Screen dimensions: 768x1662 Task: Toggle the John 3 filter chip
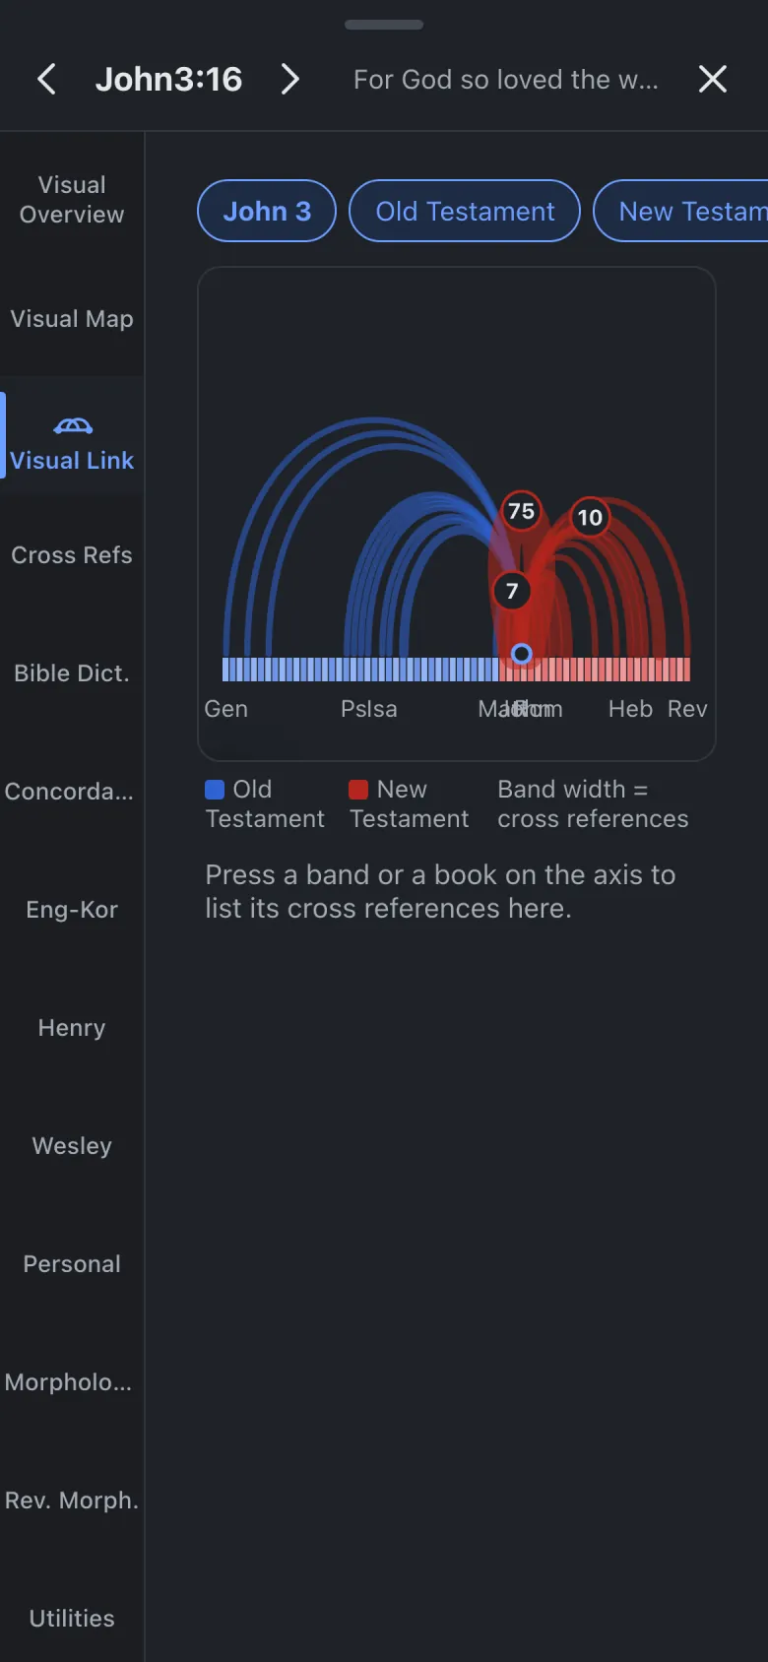267,211
